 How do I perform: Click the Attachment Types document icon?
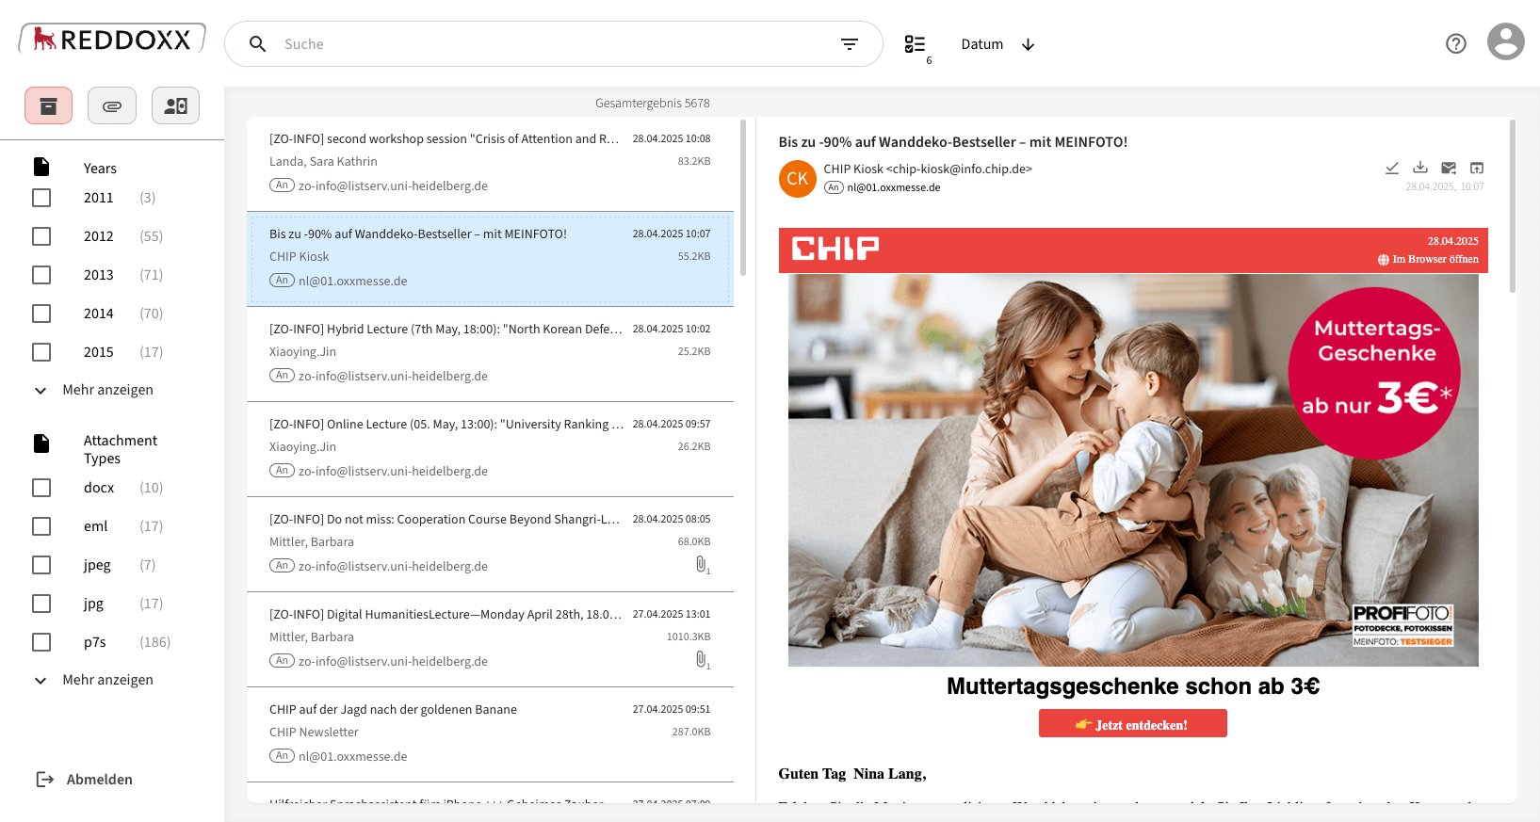click(x=41, y=443)
